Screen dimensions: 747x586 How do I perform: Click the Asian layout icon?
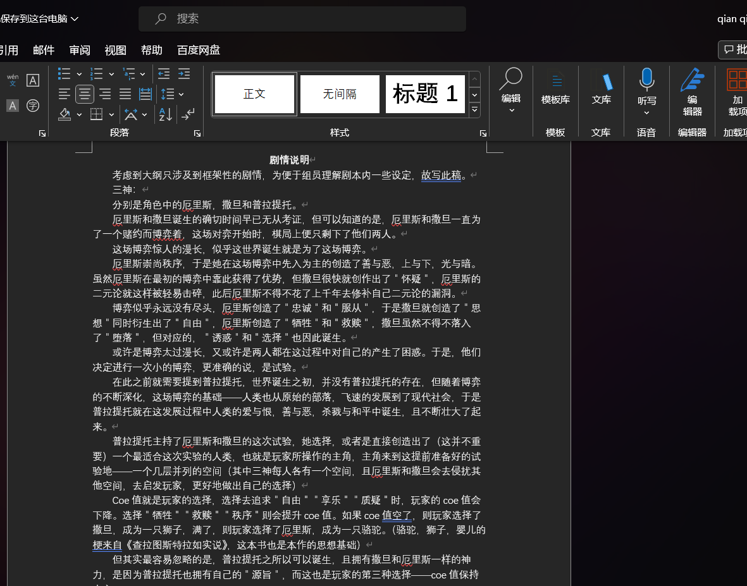pyautogui.click(x=130, y=114)
